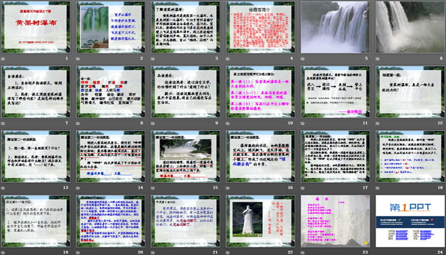The image size is (446, 255).
Task: Select slide 7 thumbnail 自读要求
Action: coord(36,92)
